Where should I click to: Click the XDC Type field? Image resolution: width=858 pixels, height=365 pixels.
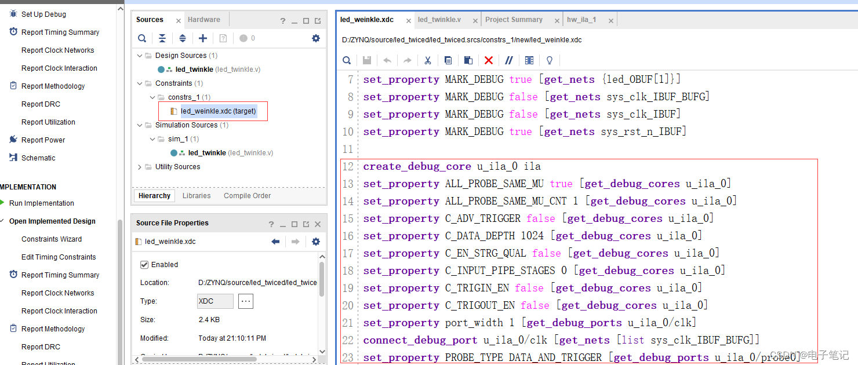click(x=216, y=301)
